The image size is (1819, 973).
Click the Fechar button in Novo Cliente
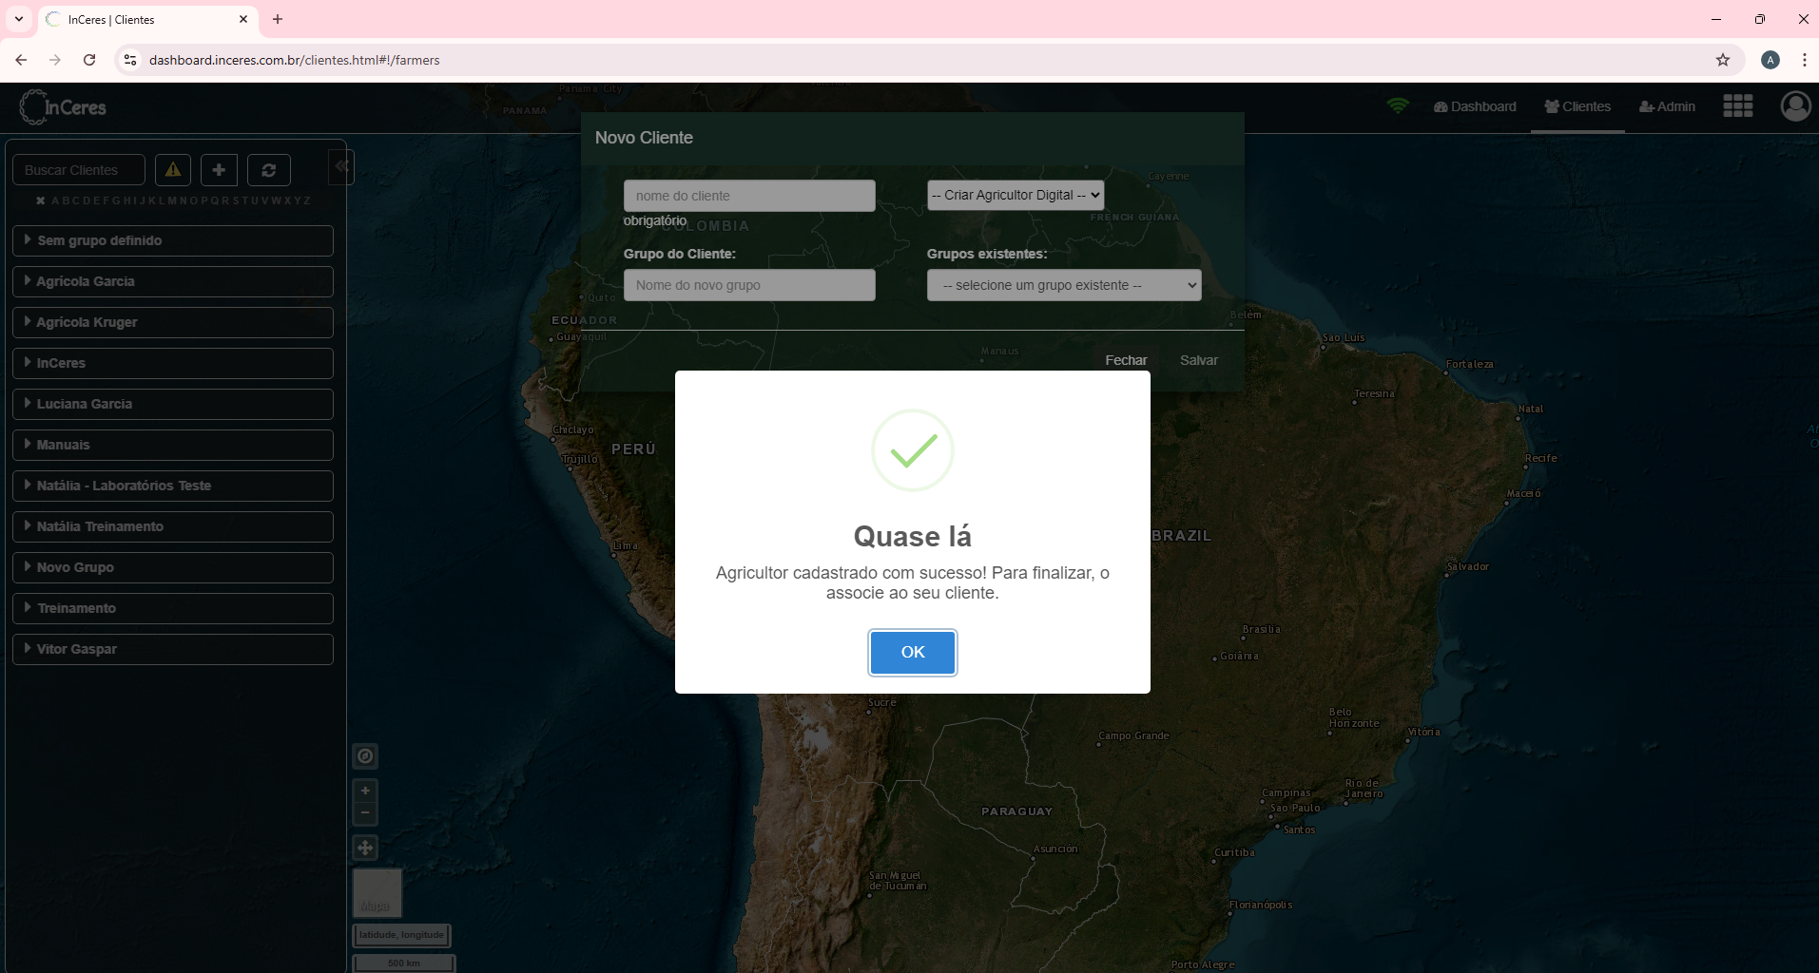(1126, 360)
